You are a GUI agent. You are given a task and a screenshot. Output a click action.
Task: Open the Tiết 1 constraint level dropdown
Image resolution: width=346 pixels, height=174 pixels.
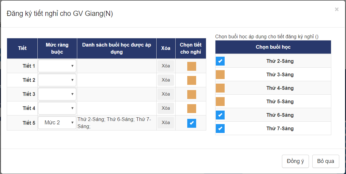click(x=57, y=66)
